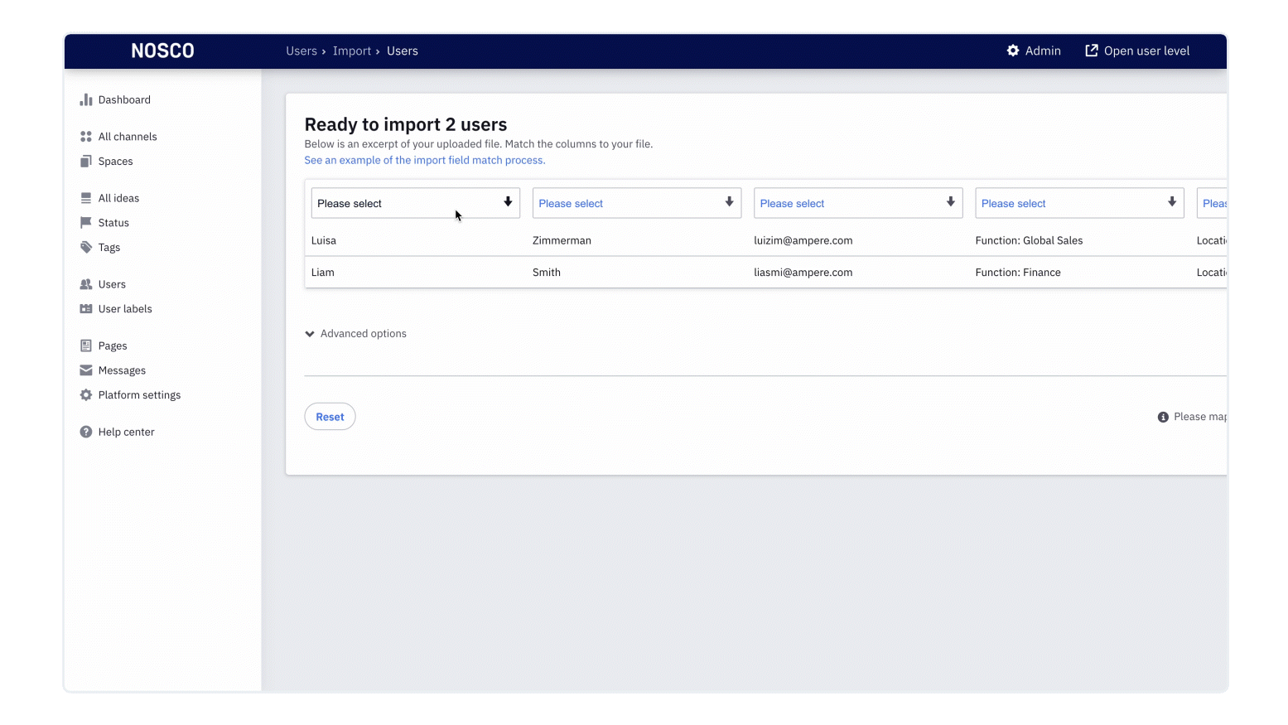
Task: Click Open user level in header
Action: point(1137,51)
